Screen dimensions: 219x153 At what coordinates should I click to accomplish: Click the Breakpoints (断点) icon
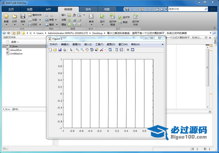[x=91, y=17]
